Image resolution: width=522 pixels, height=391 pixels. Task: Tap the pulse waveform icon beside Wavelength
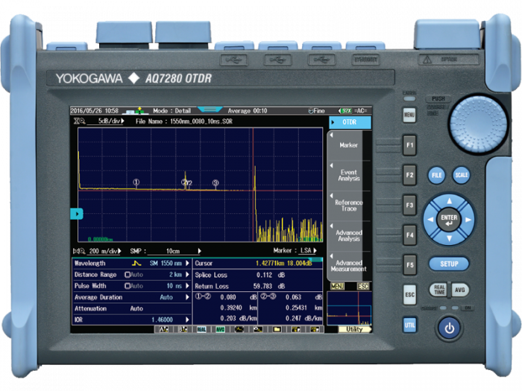[136, 264]
